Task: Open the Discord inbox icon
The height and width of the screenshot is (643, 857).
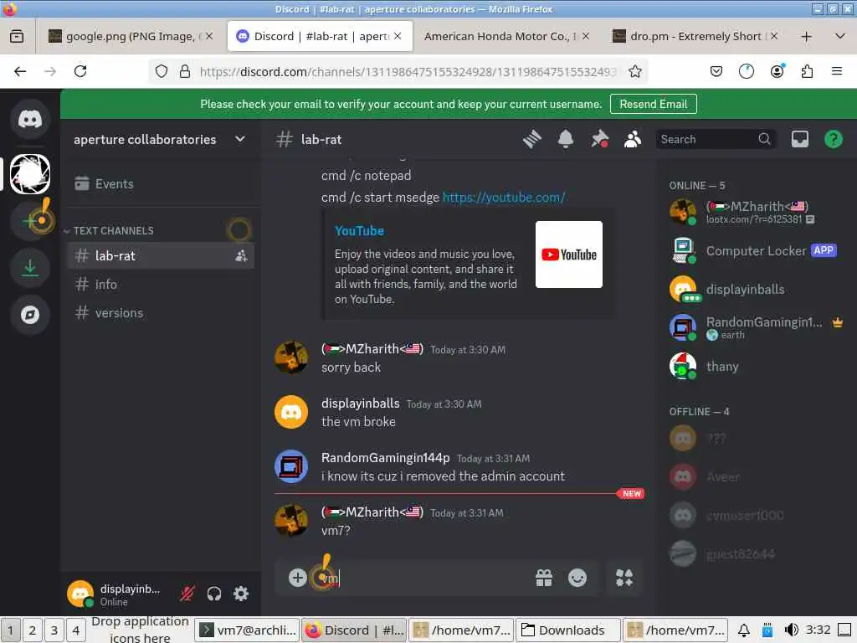Action: point(799,140)
